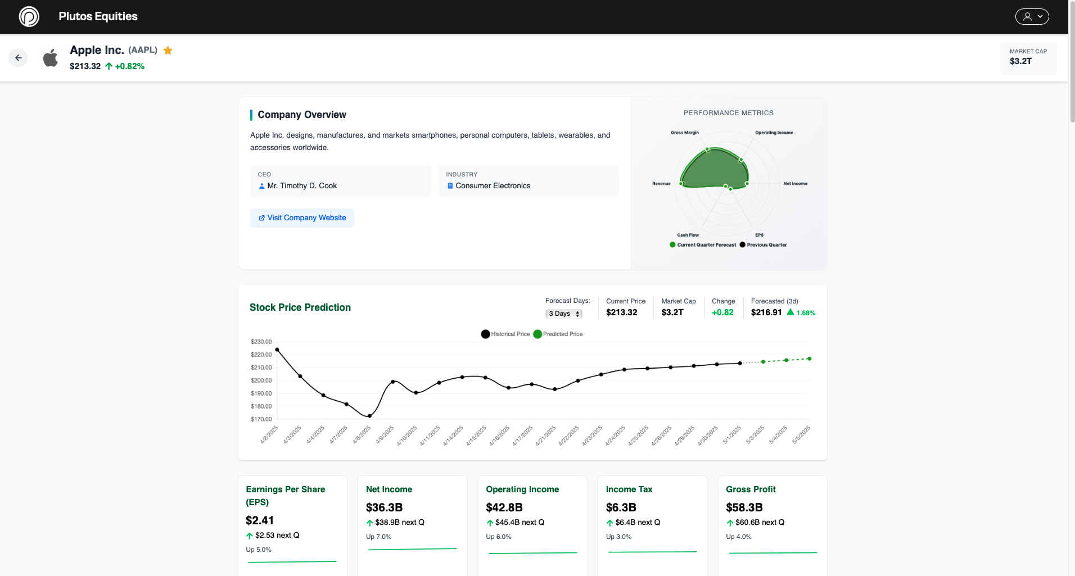Click the Market Cap card in header
The image size is (1075, 576).
1028,57
